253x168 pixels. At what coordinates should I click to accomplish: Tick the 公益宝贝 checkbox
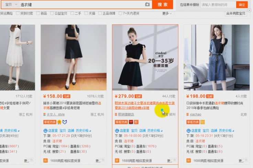[52, 13]
